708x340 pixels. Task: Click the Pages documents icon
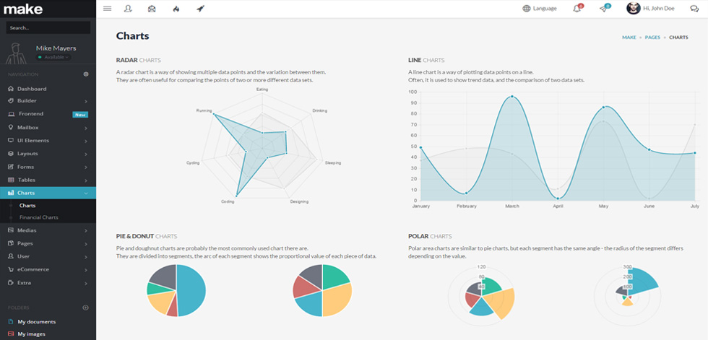11,243
